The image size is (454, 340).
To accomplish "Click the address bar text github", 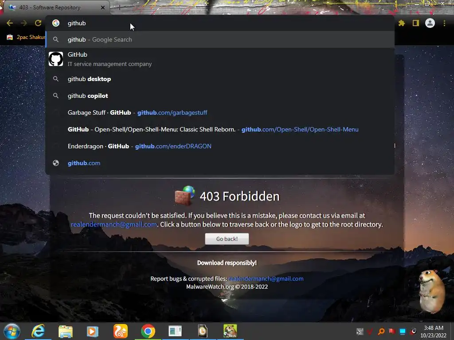I will click(x=77, y=23).
